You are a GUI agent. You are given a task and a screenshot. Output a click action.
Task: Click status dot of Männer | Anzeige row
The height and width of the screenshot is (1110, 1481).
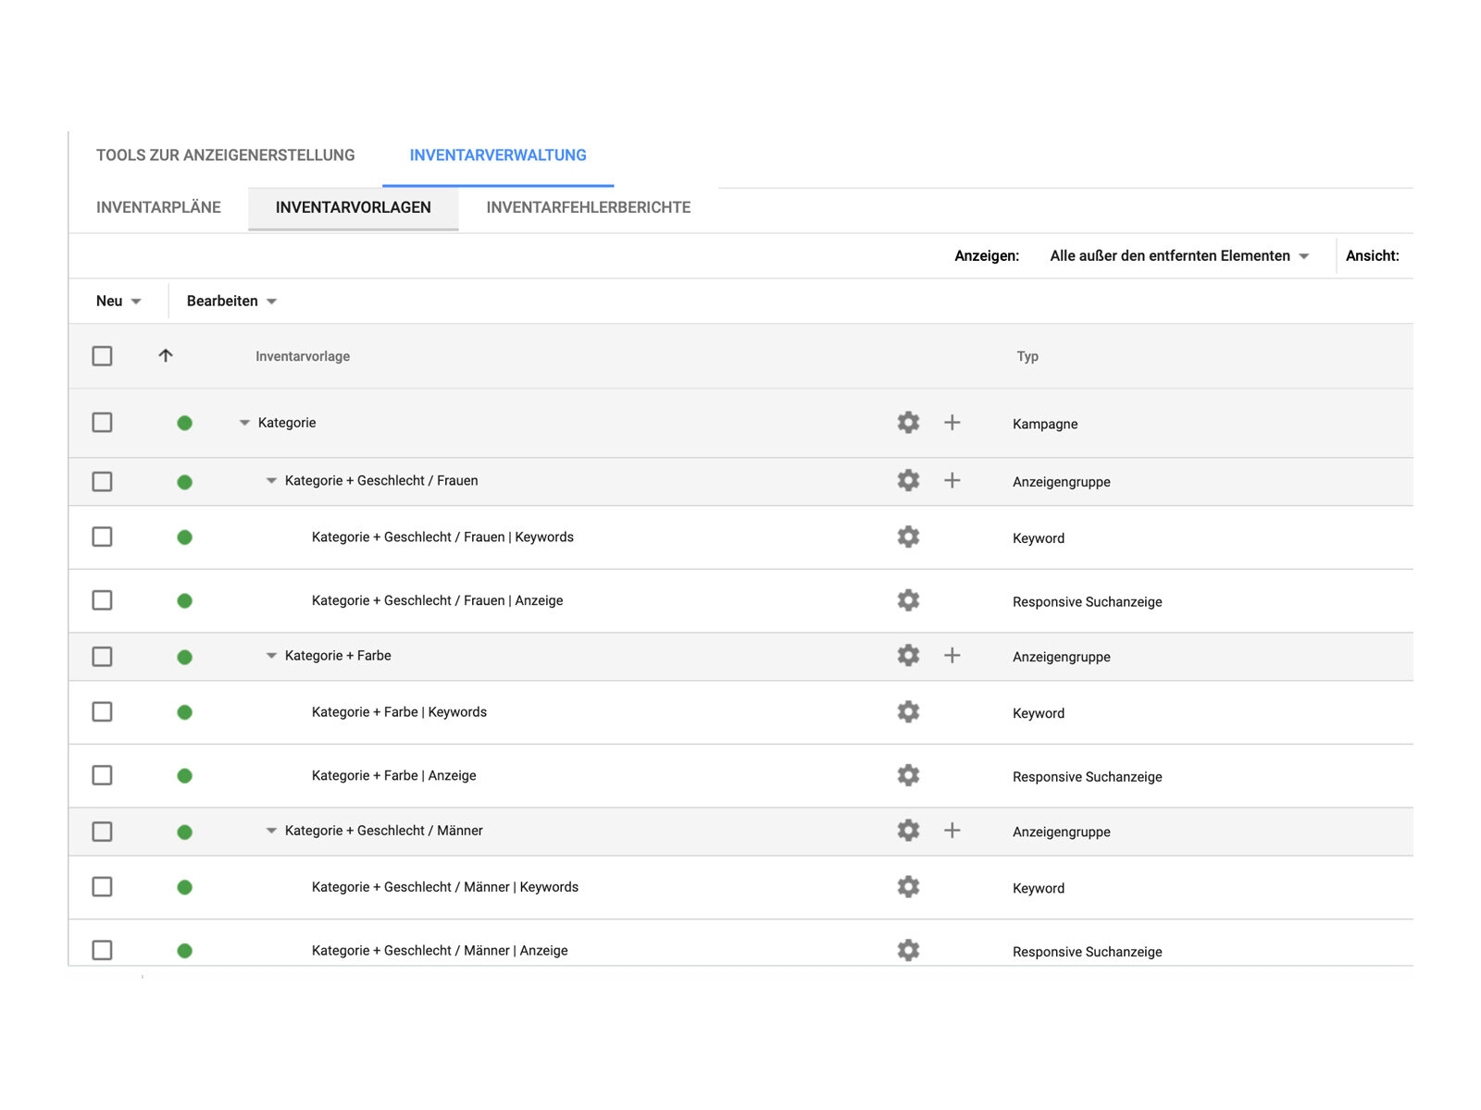point(185,951)
